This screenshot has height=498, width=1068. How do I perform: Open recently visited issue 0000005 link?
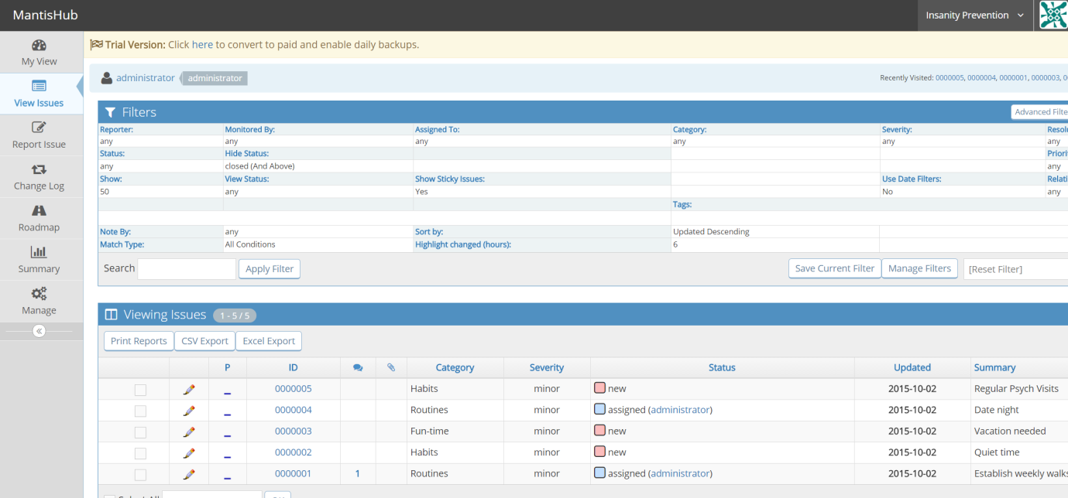click(x=950, y=78)
